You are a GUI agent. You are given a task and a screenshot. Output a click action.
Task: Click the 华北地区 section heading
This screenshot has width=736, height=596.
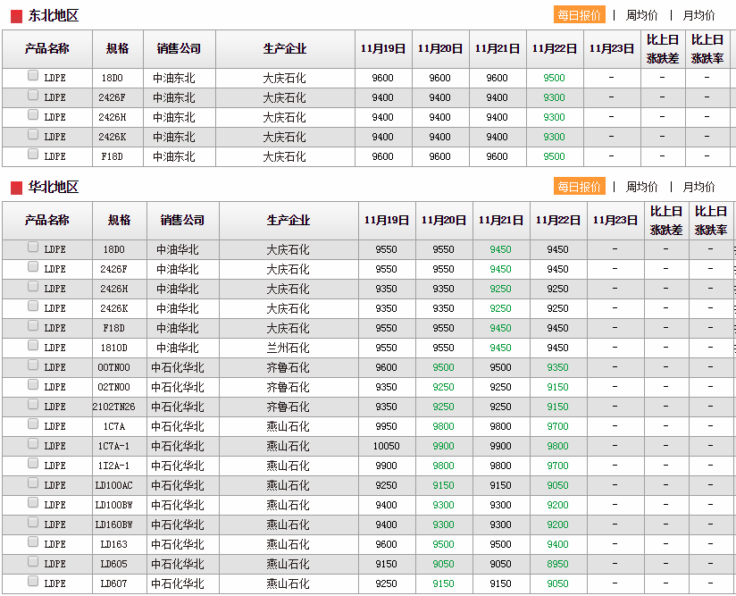pyautogui.click(x=53, y=187)
